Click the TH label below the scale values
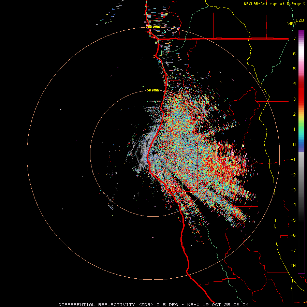The image size is (307, 307). coord(293,266)
